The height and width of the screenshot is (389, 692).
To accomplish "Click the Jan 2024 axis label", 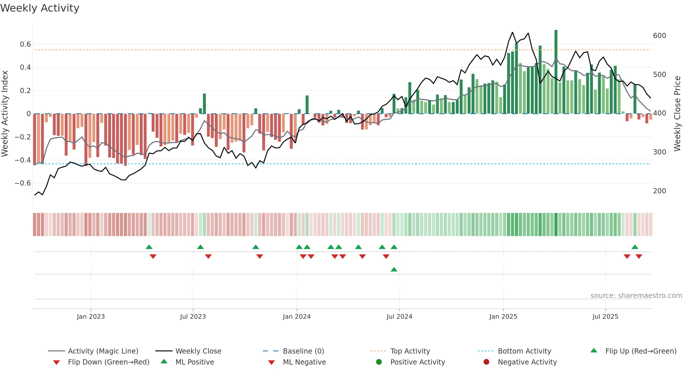I will point(297,316).
